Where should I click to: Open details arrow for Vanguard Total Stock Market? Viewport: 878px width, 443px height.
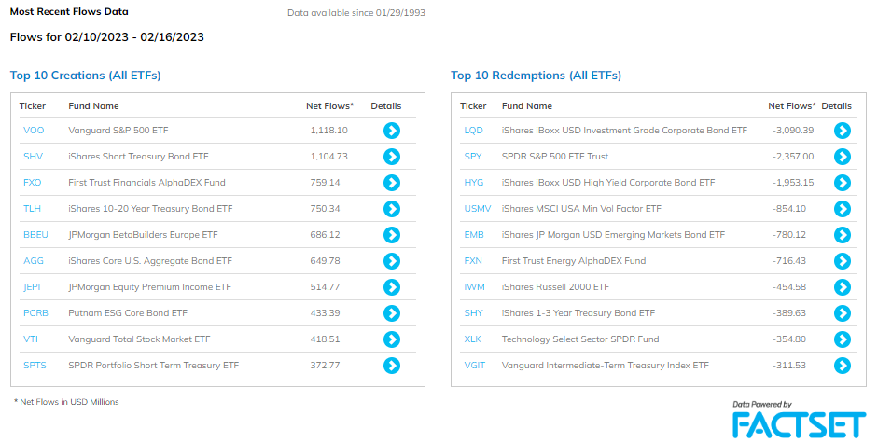(x=391, y=339)
